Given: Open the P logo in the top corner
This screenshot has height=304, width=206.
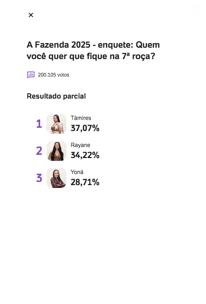Looking at the screenshot, I should [x=197, y=8].
